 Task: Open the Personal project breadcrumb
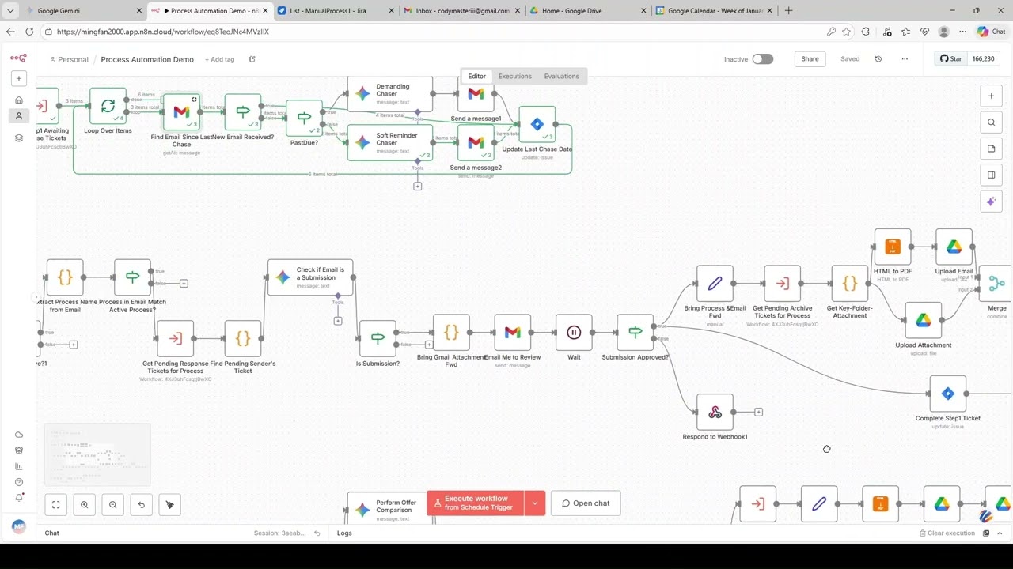tap(69, 59)
